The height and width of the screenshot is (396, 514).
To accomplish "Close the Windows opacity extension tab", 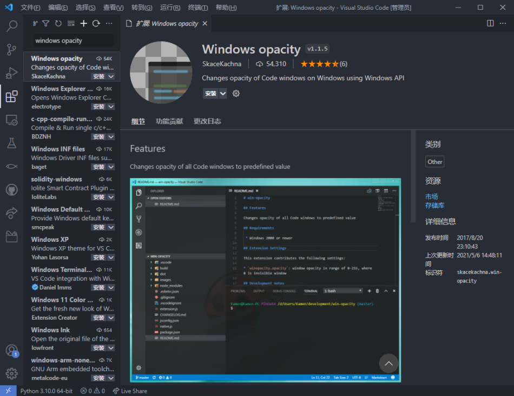I will point(205,24).
